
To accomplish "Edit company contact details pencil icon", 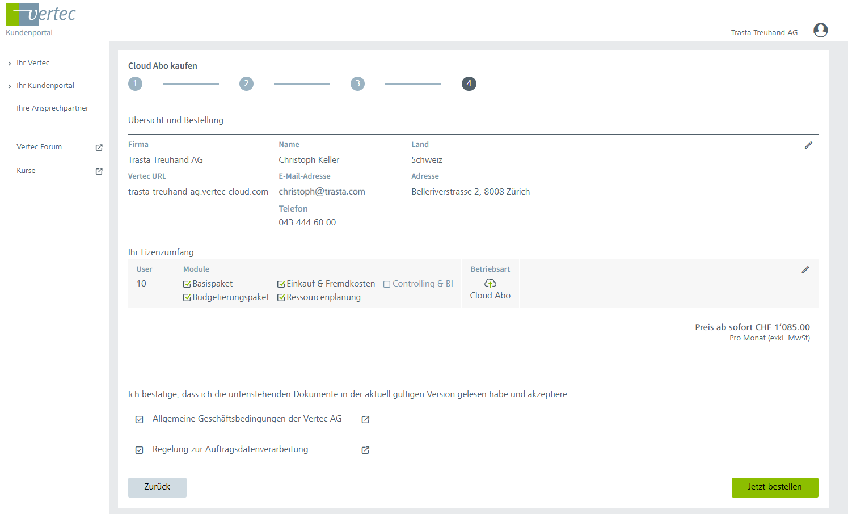I will pyautogui.click(x=808, y=145).
